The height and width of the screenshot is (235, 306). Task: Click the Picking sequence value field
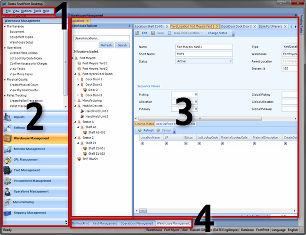(185, 94)
